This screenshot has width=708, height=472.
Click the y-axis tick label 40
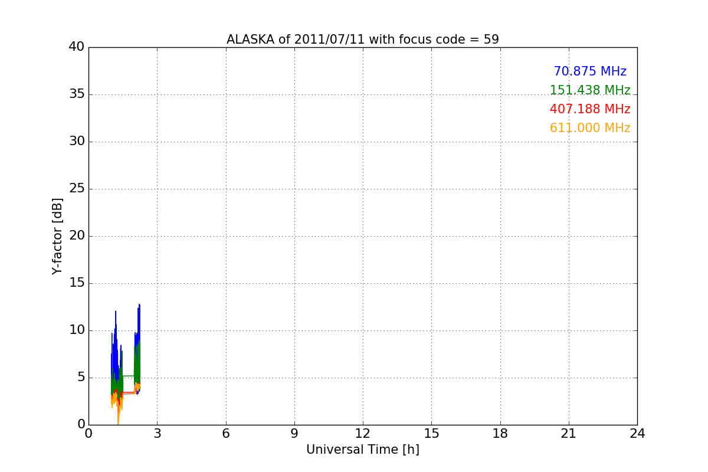pos(77,47)
